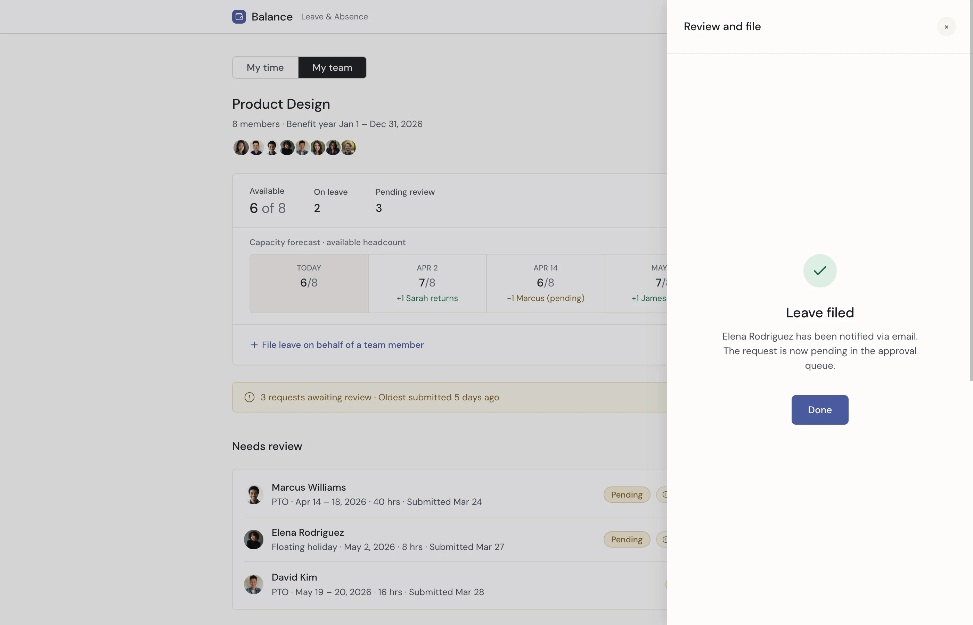
Task: Click the alert icon in requests banner
Action: pos(250,397)
